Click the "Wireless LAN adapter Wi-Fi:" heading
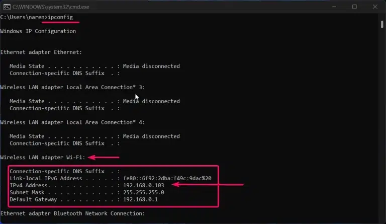 point(43,157)
